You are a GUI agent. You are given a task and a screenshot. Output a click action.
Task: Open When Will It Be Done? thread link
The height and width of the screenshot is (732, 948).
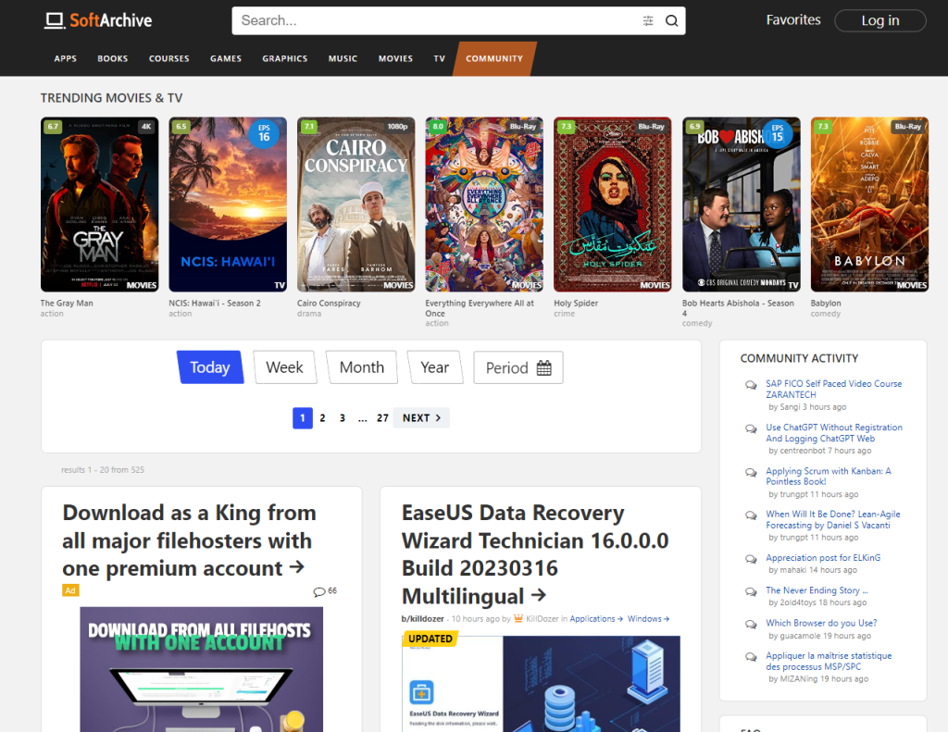(x=833, y=519)
